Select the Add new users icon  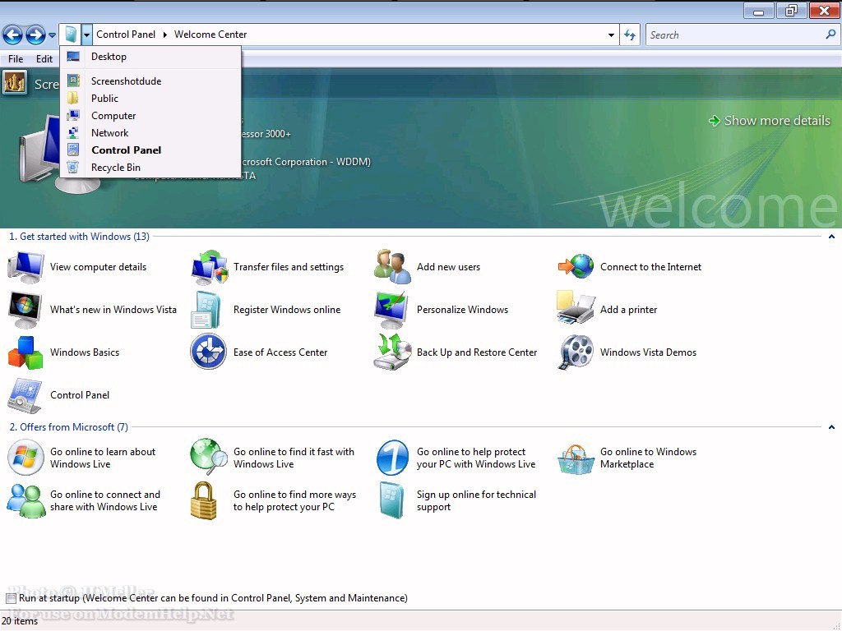pyautogui.click(x=392, y=267)
